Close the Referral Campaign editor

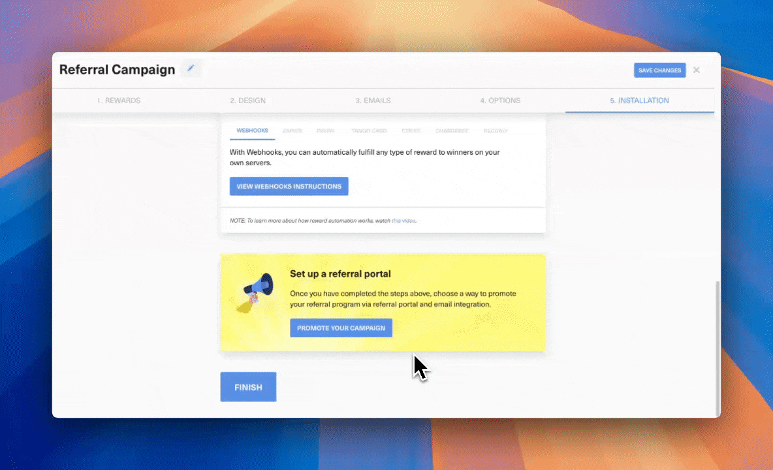tap(696, 70)
